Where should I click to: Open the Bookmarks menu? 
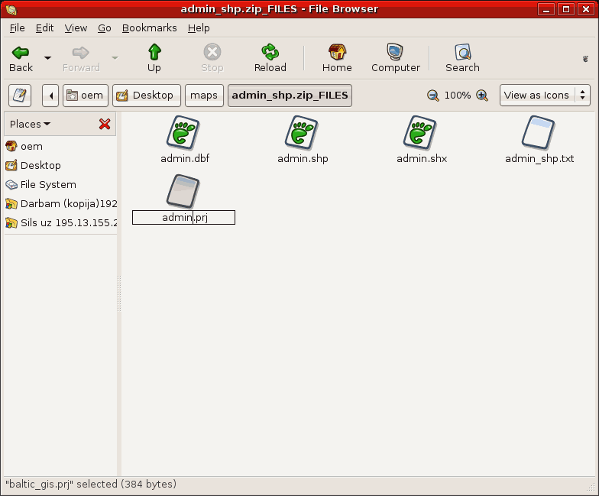click(x=150, y=28)
